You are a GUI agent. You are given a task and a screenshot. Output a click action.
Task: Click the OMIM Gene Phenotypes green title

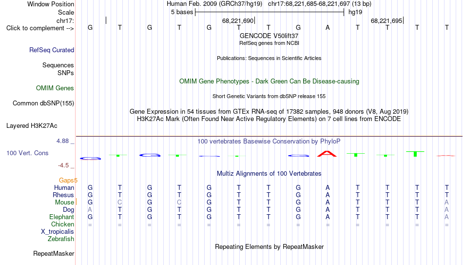(270, 82)
